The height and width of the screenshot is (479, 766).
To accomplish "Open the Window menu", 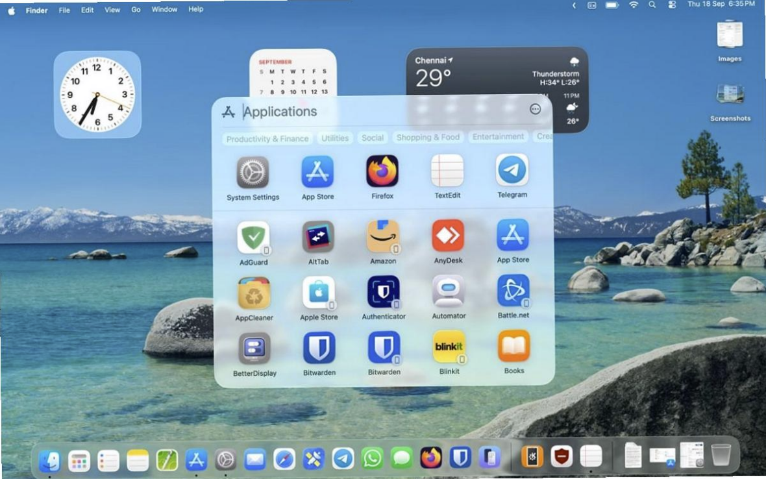I will pos(164,9).
